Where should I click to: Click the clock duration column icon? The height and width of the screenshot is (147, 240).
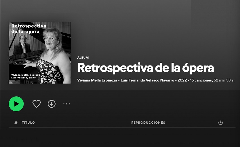pyautogui.click(x=221, y=123)
